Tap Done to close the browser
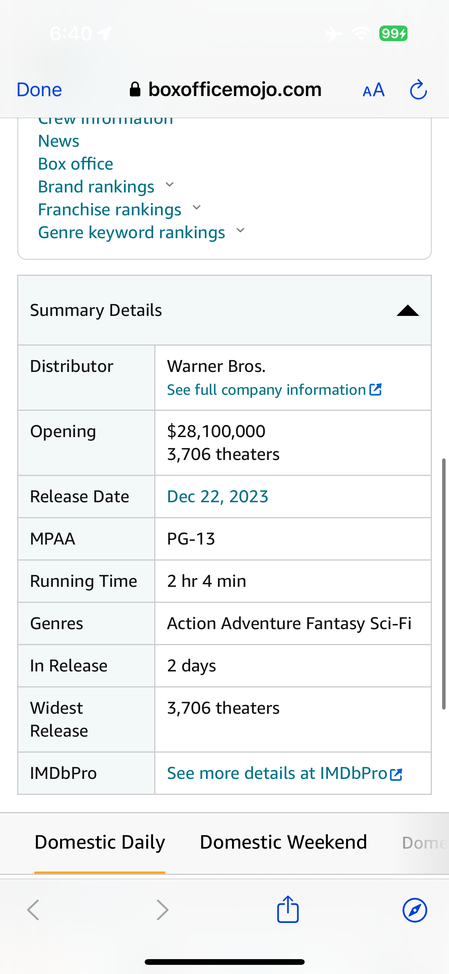 pyautogui.click(x=39, y=90)
